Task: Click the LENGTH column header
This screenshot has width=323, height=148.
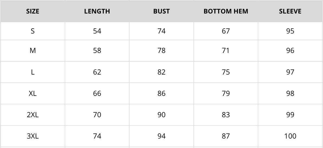Action: tap(97, 11)
